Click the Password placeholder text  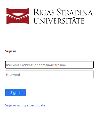tap(13, 75)
